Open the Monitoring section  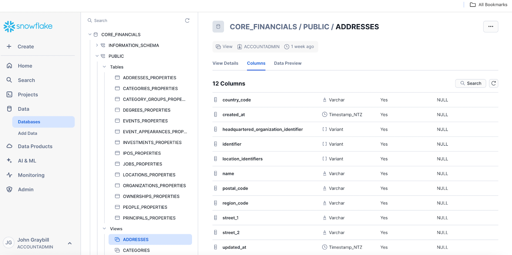click(31, 175)
